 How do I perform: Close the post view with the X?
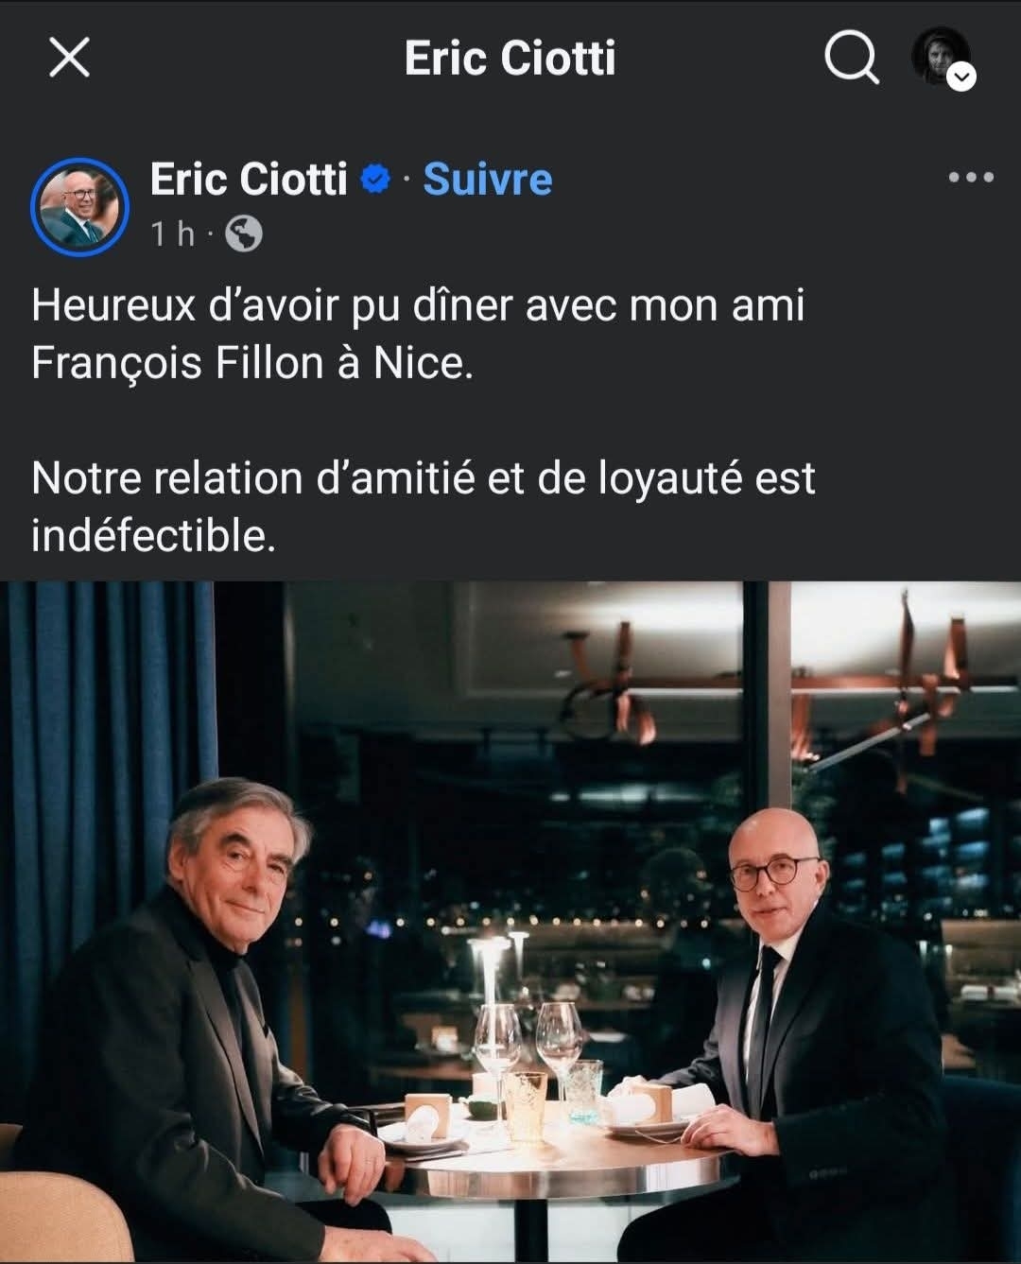coord(69,58)
